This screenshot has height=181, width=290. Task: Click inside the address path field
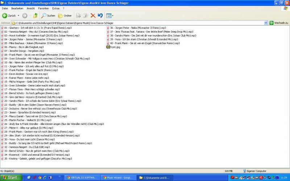138,23
